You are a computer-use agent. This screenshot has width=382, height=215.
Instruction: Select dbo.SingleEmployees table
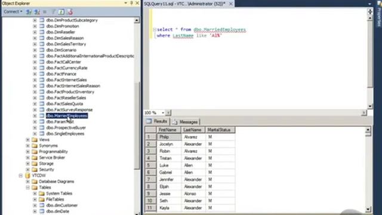(65, 134)
